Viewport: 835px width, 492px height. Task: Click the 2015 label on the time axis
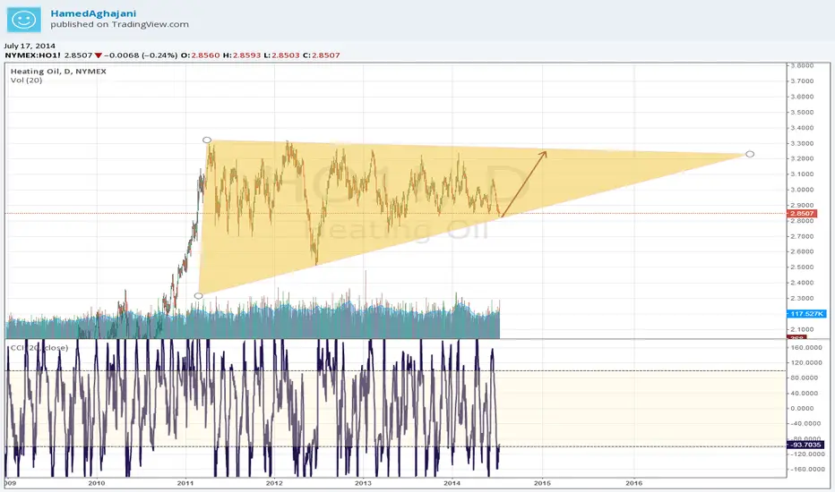pos(542,483)
